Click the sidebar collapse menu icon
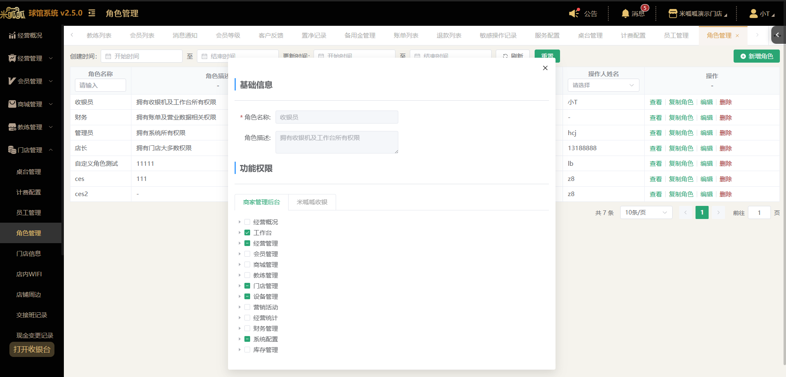Screen dimensions: 786x377 click(x=92, y=13)
